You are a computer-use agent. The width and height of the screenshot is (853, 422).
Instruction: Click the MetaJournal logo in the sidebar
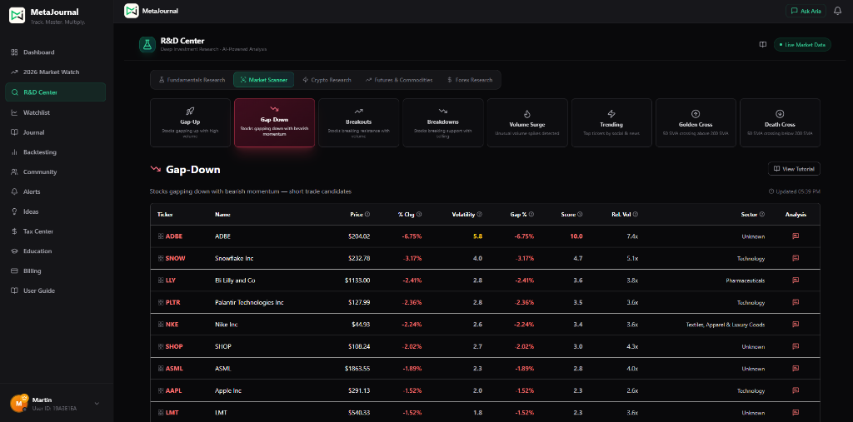[x=17, y=15]
